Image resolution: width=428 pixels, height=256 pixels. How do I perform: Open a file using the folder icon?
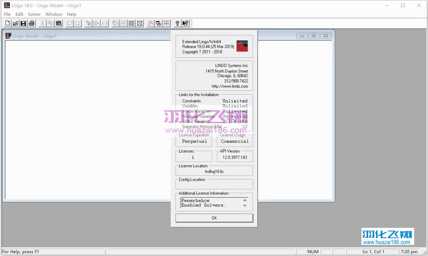[15, 23]
